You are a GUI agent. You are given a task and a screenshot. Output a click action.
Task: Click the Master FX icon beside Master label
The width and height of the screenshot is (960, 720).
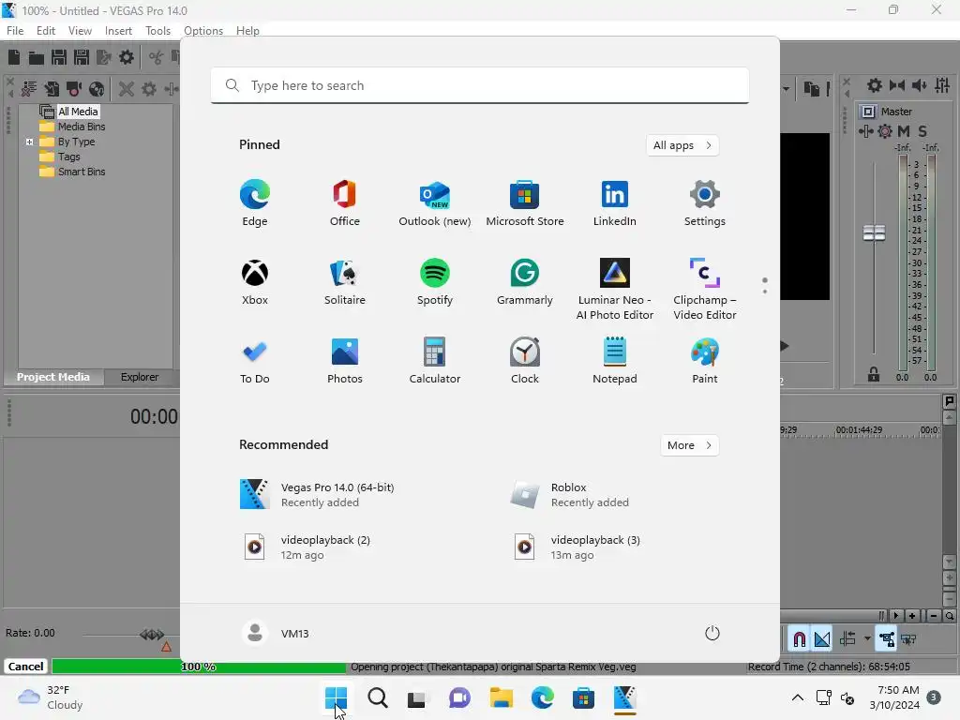point(866,131)
